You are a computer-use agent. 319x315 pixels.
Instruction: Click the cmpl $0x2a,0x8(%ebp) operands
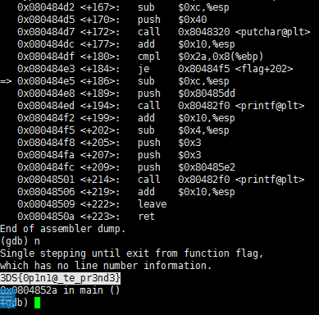pyautogui.click(x=221, y=57)
